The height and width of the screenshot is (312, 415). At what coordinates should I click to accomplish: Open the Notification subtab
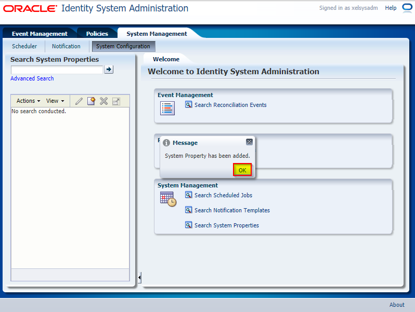(66, 46)
